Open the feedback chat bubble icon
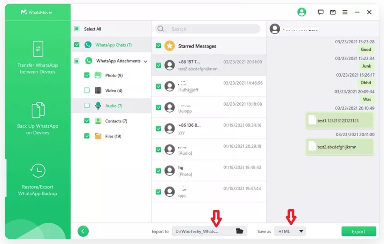This screenshot has width=384, height=244. pos(320,12)
